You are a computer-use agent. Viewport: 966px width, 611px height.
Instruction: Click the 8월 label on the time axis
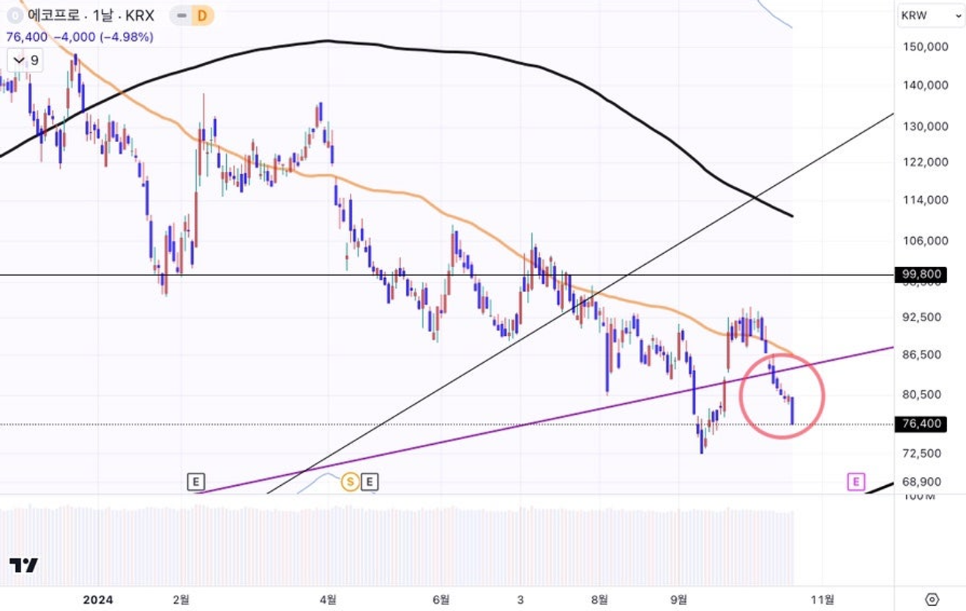pyautogui.click(x=599, y=599)
